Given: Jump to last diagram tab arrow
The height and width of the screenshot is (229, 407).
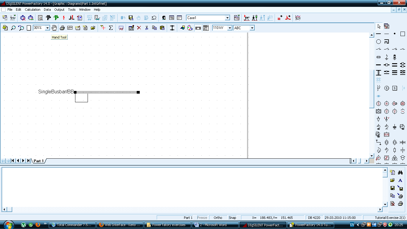Looking at the screenshot, I should (28, 161).
